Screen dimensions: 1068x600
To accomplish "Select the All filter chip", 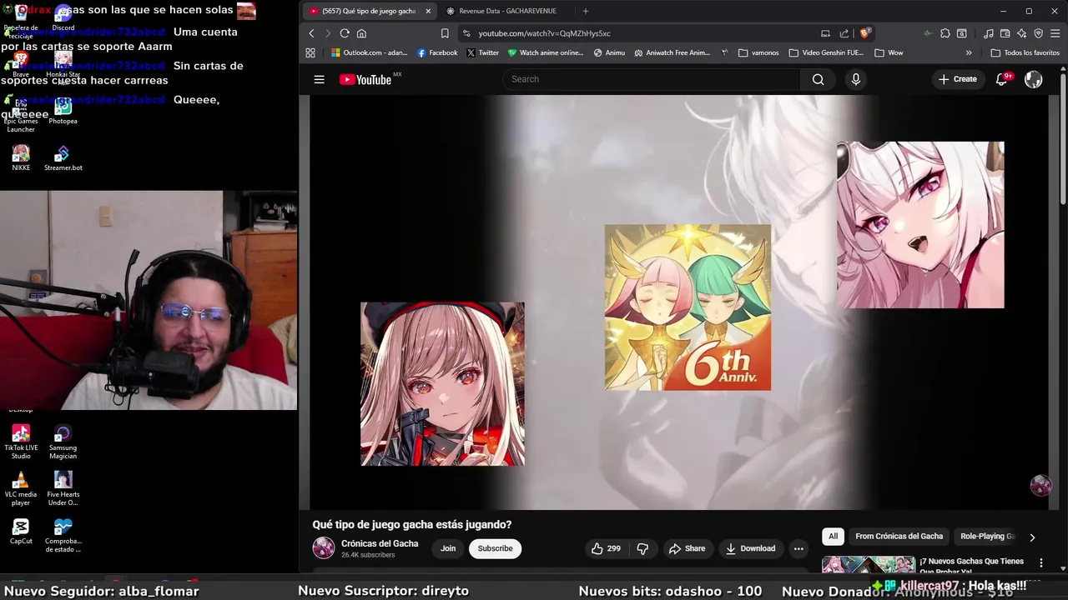I will tap(833, 537).
